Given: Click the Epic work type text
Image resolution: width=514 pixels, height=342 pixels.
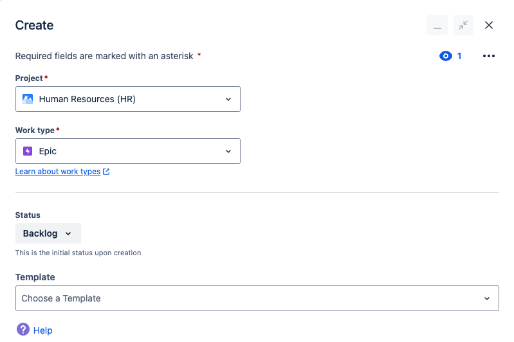Looking at the screenshot, I should tap(48, 151).
